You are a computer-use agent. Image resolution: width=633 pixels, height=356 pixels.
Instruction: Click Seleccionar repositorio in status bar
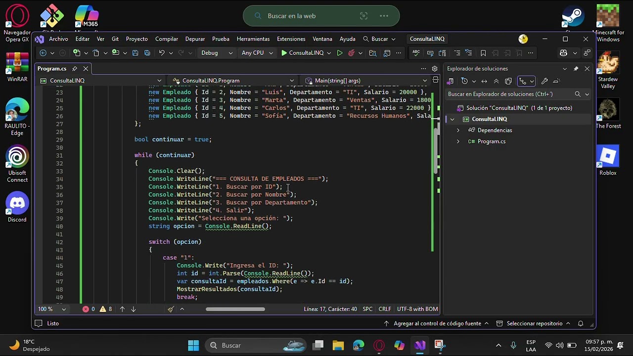coord(534,323)
